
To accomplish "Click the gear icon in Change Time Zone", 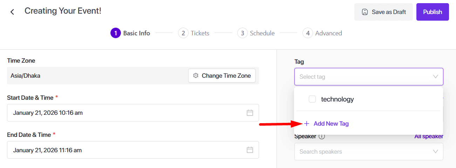I will tap(196, 76).
